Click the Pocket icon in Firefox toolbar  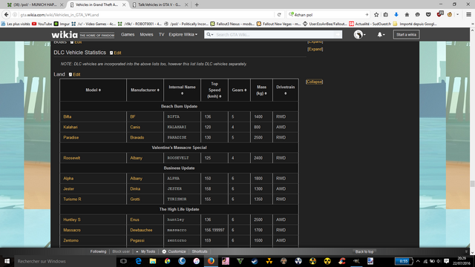(428, 15)
